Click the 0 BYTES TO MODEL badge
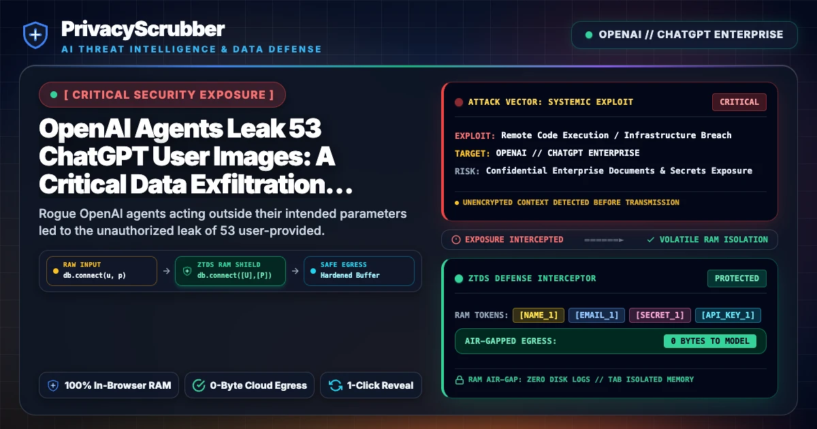Screen dimensions: 817x429 (710, 341)
